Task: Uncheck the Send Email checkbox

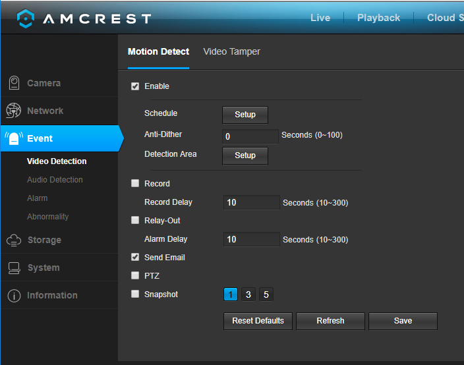Action: pyautogui.click(x=135, y=258)
